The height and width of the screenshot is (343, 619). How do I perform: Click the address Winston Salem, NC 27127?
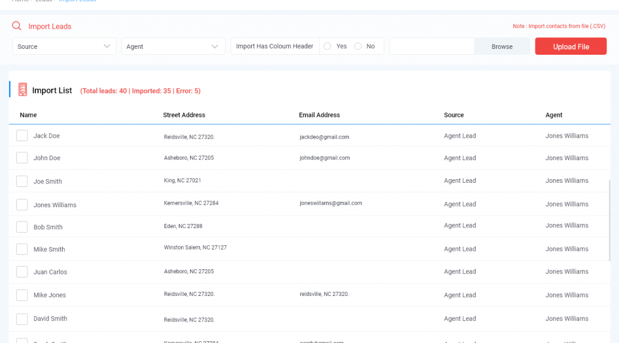[x=196, y=248]
